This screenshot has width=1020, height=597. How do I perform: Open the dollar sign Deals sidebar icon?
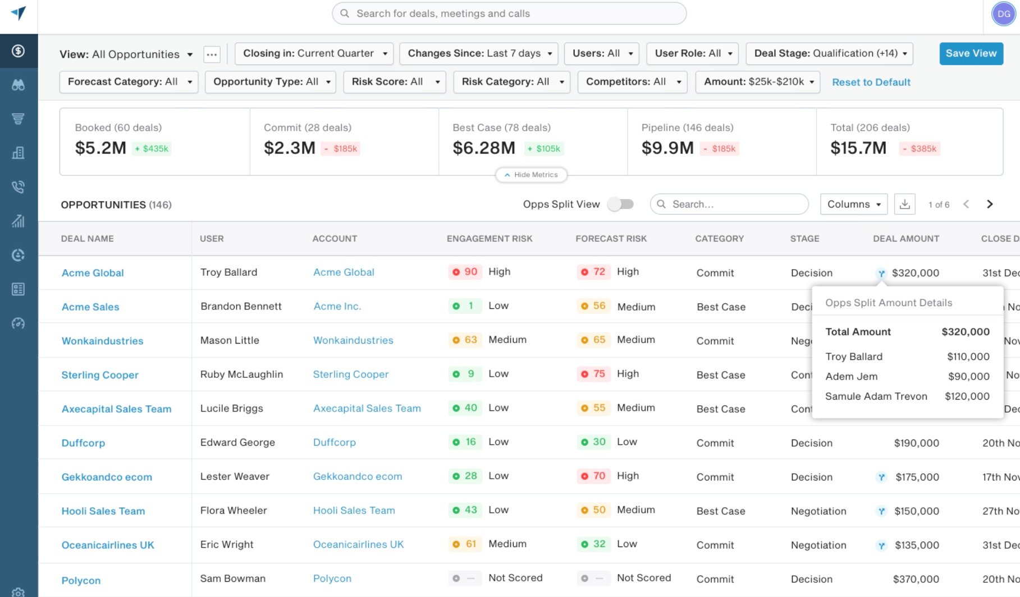pos(19,51)
